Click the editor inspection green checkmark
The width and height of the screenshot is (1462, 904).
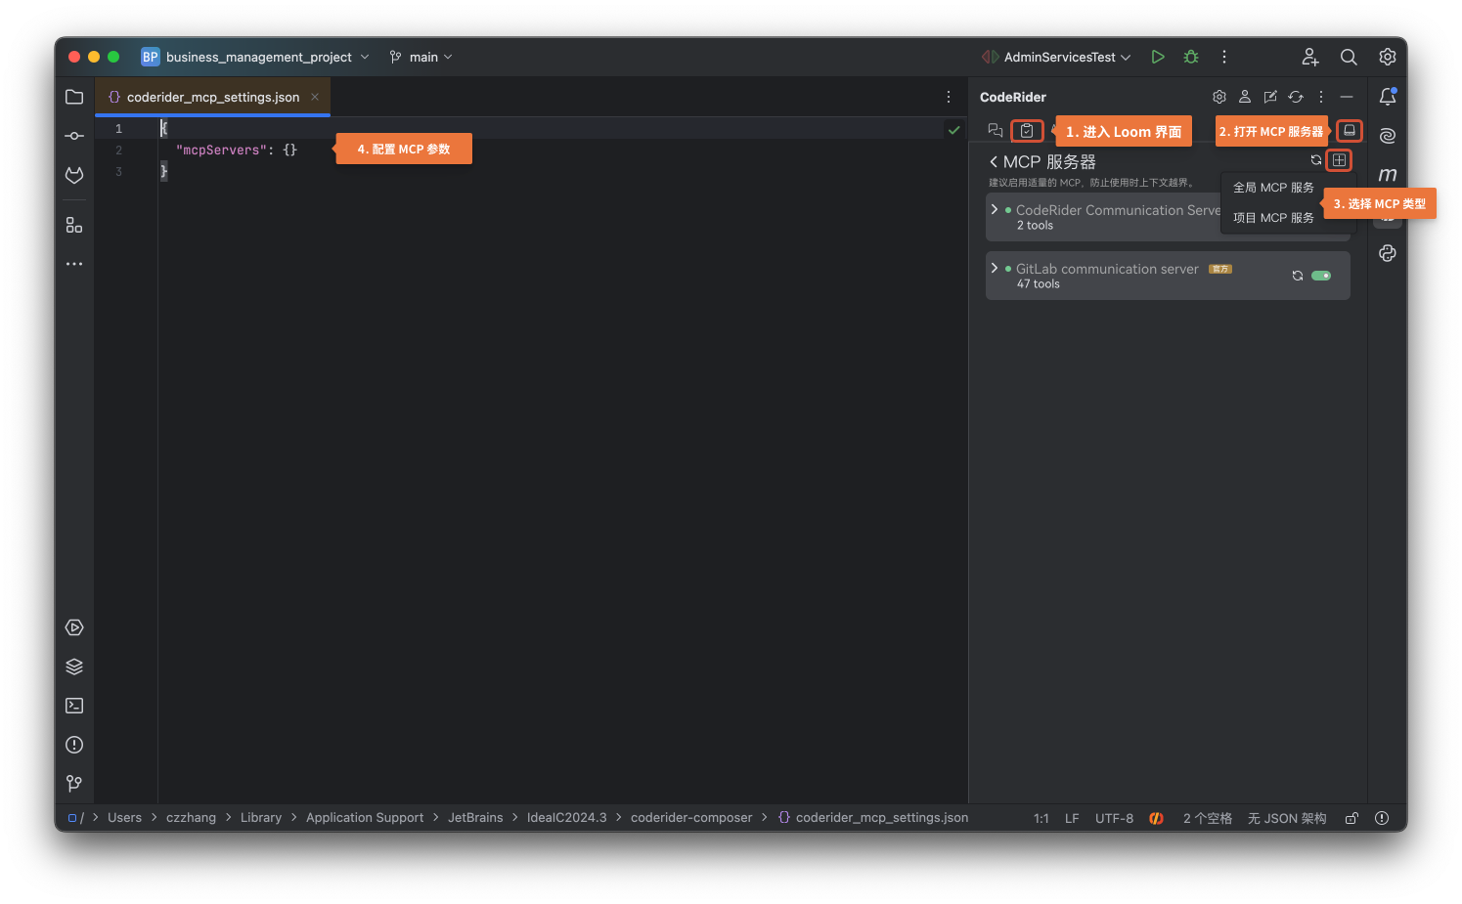[953, 130]
